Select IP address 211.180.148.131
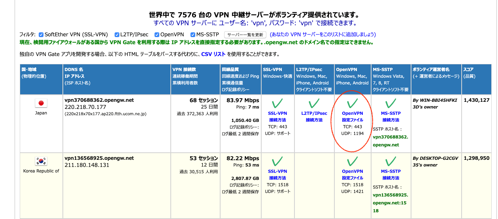Screen dimensions: 498x219 (87, 165)
